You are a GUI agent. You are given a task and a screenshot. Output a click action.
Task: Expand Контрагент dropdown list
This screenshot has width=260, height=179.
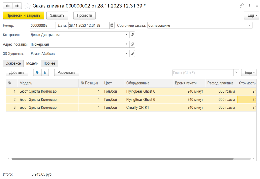(127, 35)
